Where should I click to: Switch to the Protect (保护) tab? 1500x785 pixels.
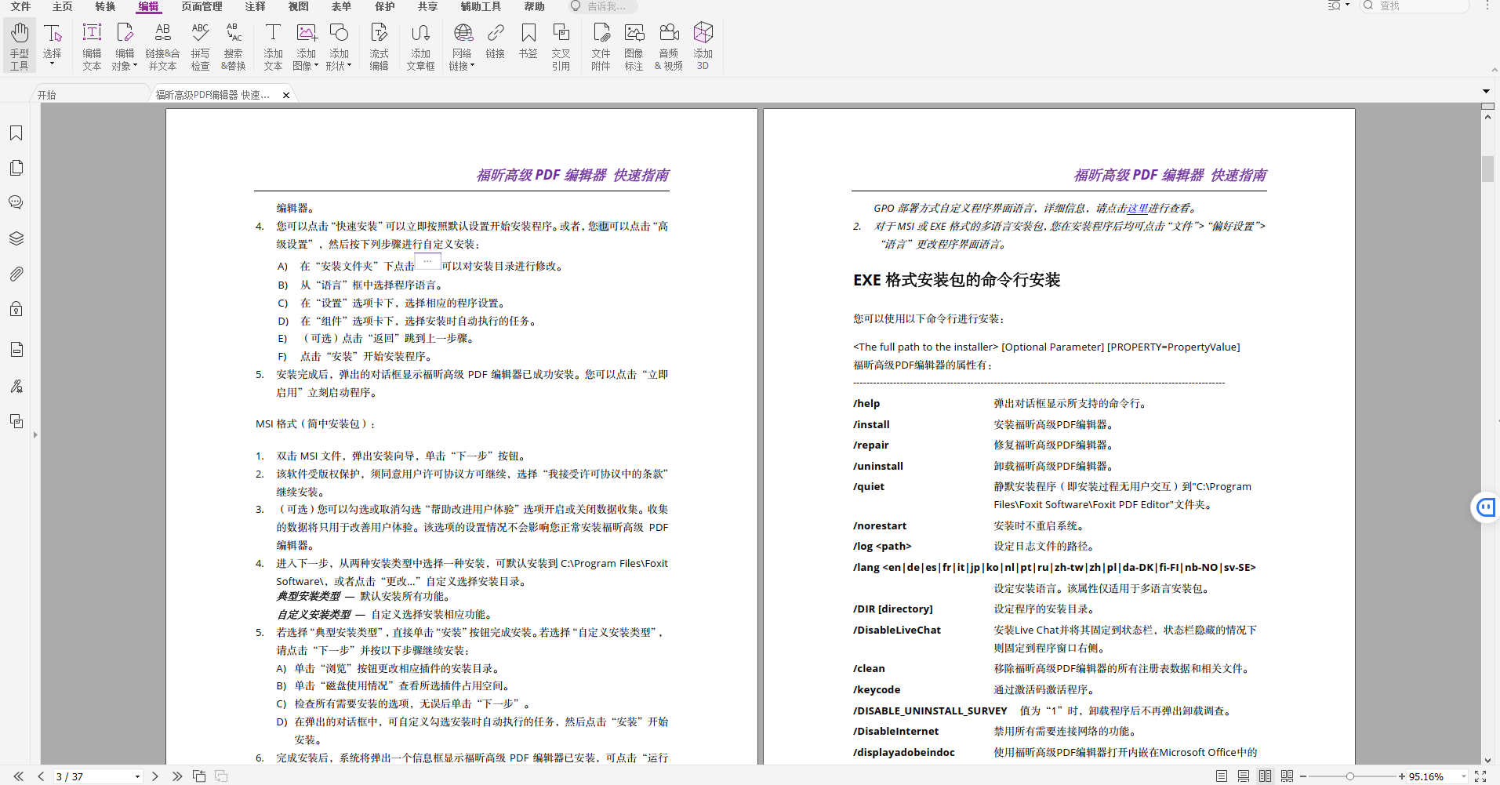click(x=385, y=6)
